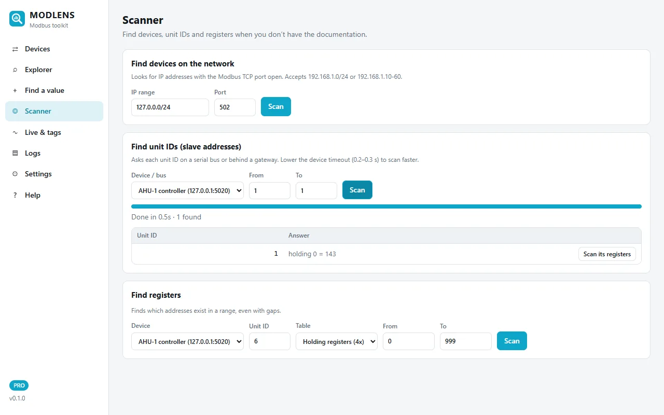This screenshot has width=664, height=415.
Task: Click the register To field showing 999
Action: [466, 341]
